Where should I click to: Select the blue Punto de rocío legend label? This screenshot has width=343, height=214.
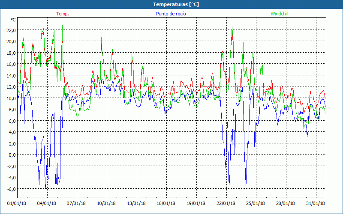(171, 14)
